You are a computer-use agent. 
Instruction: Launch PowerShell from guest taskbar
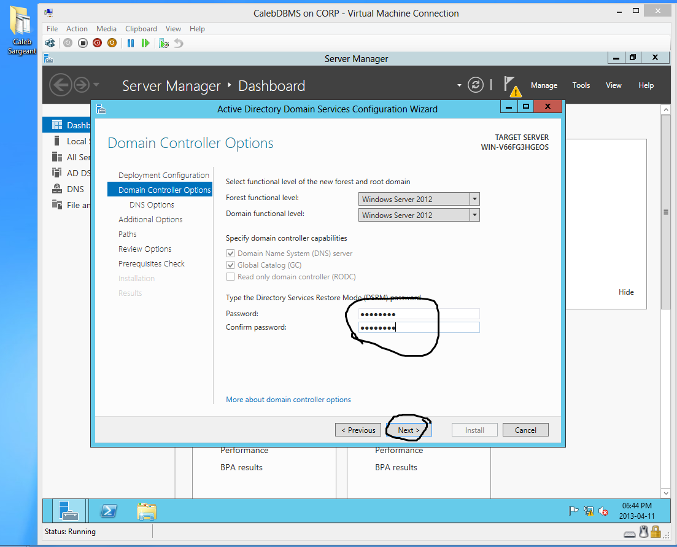[x=108, y=511]
